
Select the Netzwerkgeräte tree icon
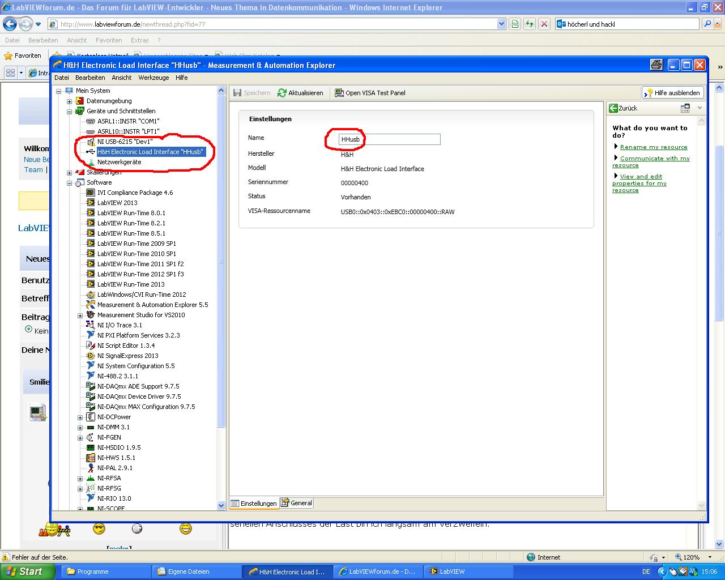coord(91,162)
